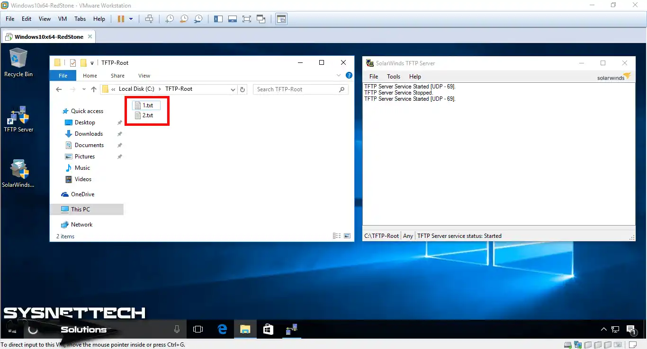
Task: Open Music in navigation pane
Action: [82, 168]
